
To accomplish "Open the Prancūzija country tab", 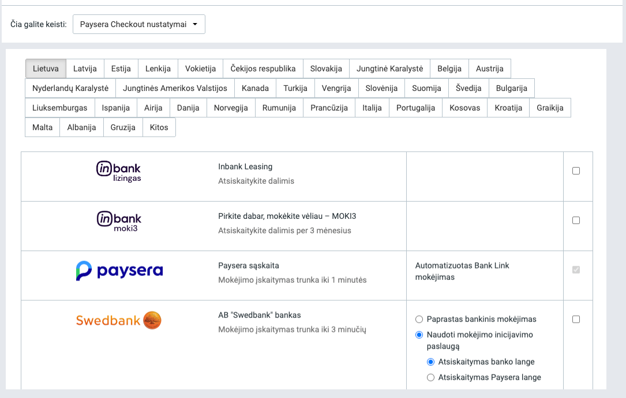I will (329, 108).
